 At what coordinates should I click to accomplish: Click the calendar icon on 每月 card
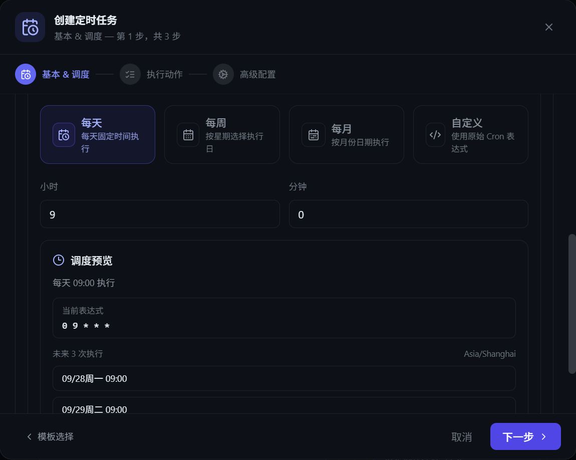click(x=314, y=135)
